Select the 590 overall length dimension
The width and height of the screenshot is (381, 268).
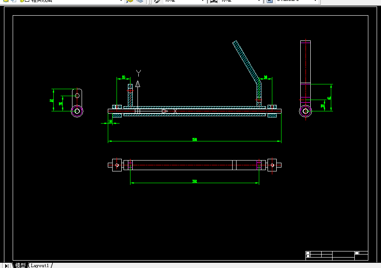(195, 140)
